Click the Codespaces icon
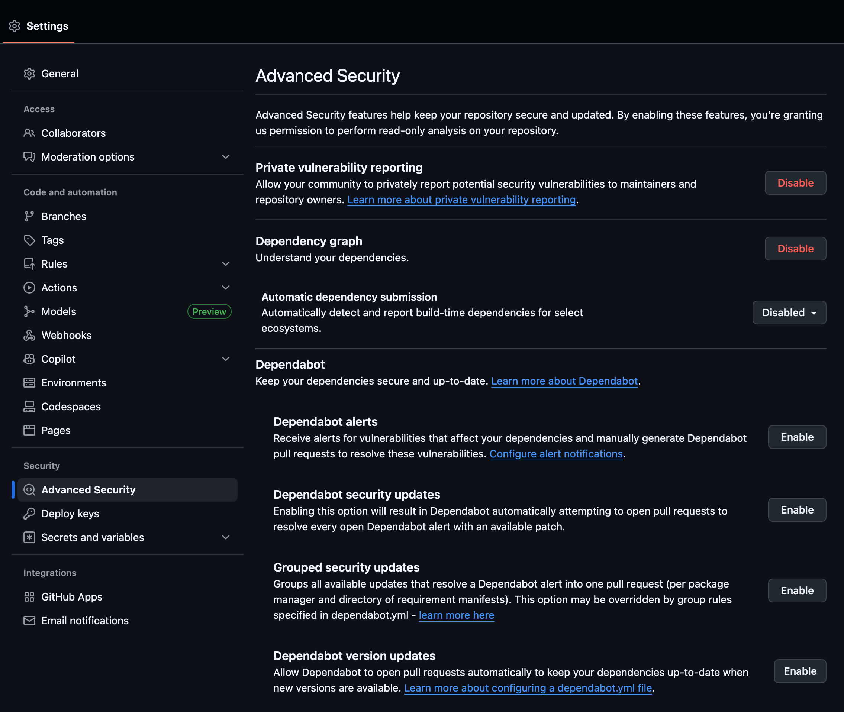The width and height of the screenshot is (844, 712). click(x=29, y=407)
